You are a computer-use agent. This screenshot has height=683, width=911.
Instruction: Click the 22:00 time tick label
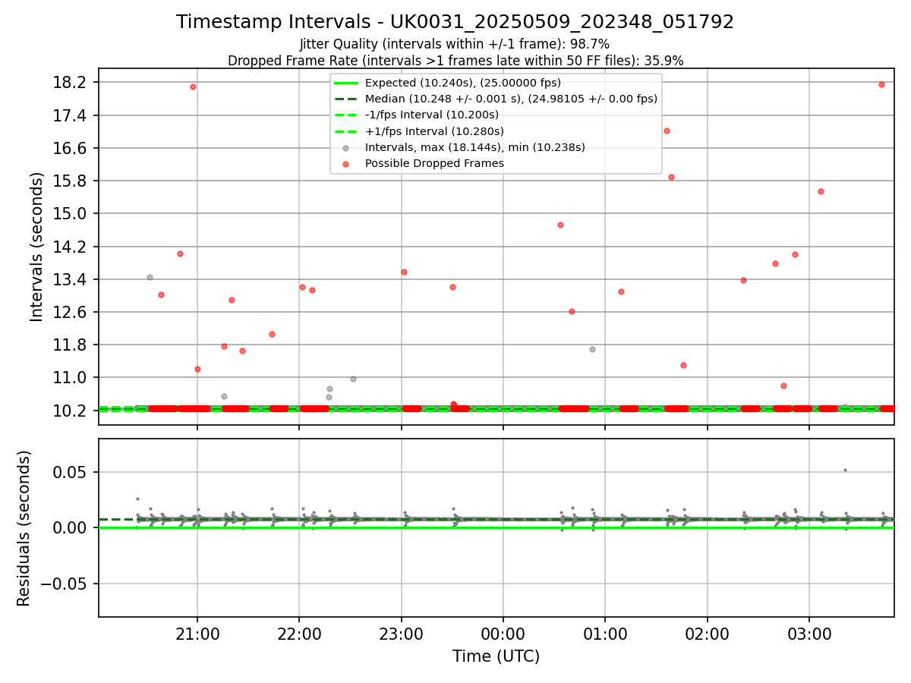(299, 633)
